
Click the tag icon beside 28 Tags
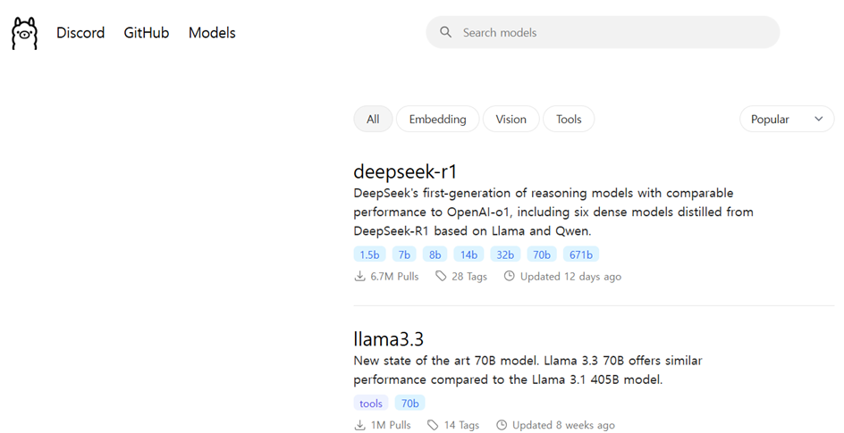(441, 276)
